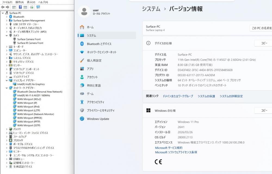Open the アプリ icon in Settings sidebar
272x174 pixels.
point(82,69)
